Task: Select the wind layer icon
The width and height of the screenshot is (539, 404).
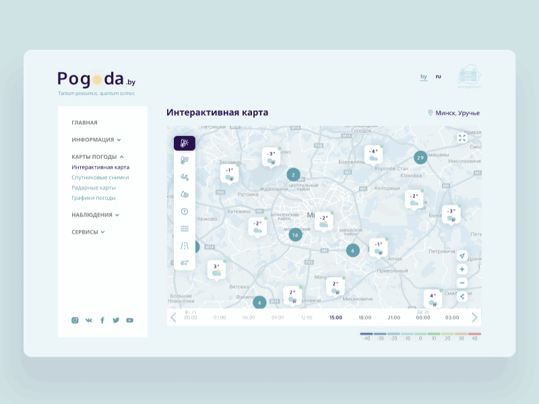Action: click(183, 175)
